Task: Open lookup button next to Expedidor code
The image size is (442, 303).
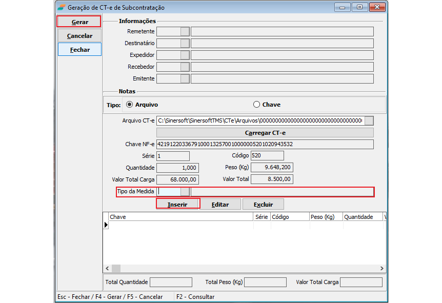Action: (185, 55)
